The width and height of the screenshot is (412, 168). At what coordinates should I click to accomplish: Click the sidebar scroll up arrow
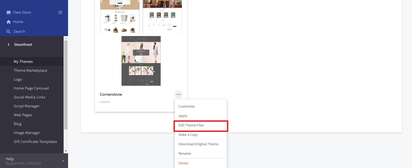click(66, 38)
